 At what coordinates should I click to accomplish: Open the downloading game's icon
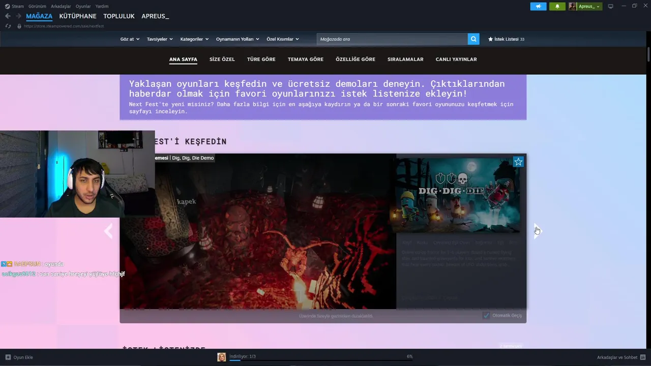pos(222,357)
